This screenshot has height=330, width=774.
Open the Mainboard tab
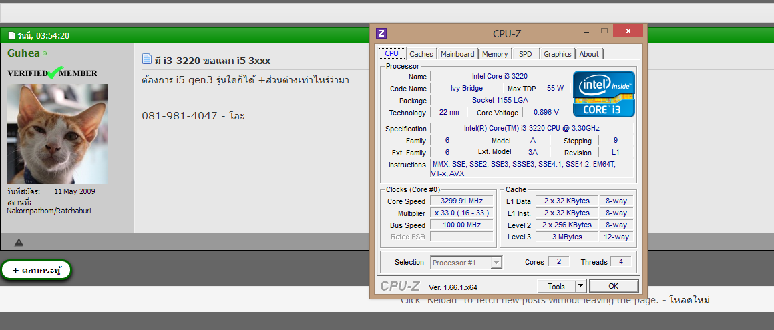click(x=457, y=54)
